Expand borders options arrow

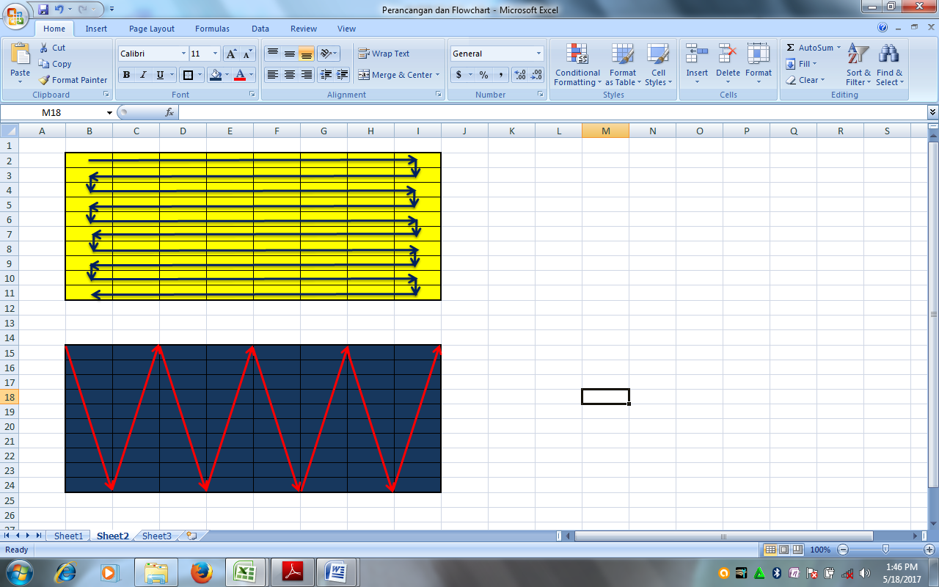[200, 75]
